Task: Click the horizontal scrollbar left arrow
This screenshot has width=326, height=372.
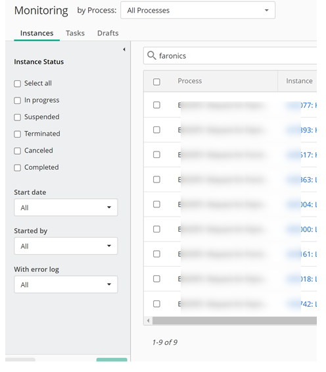Action: 148,321
